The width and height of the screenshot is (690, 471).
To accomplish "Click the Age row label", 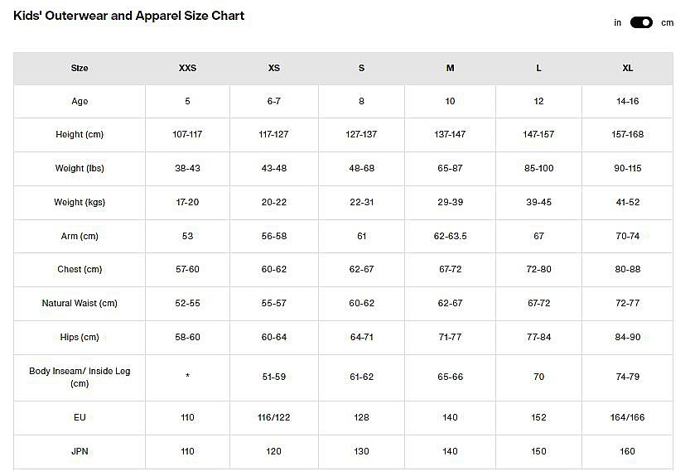I will click(x=80, y=101).
